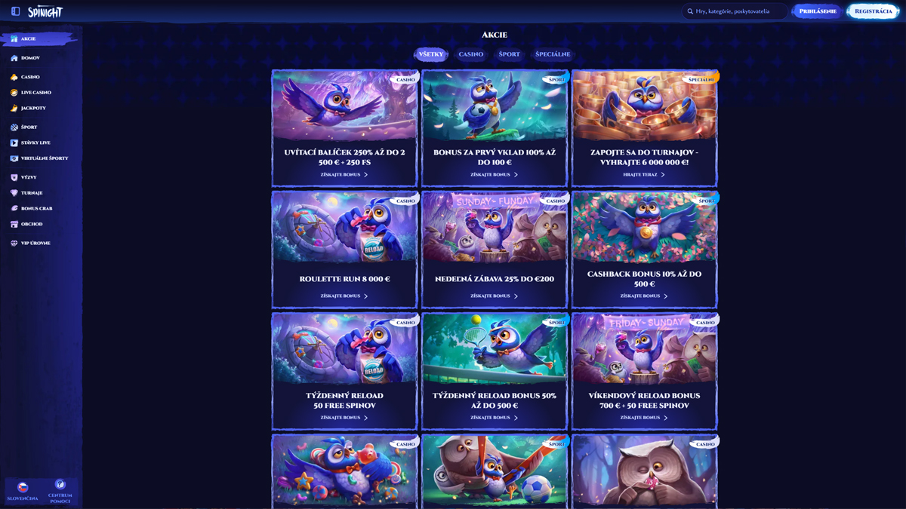Image resolution: width=906 pixels, height=509 pixels.
Task: Open the VIP Úrovne diamond icon
Action: 14,244
